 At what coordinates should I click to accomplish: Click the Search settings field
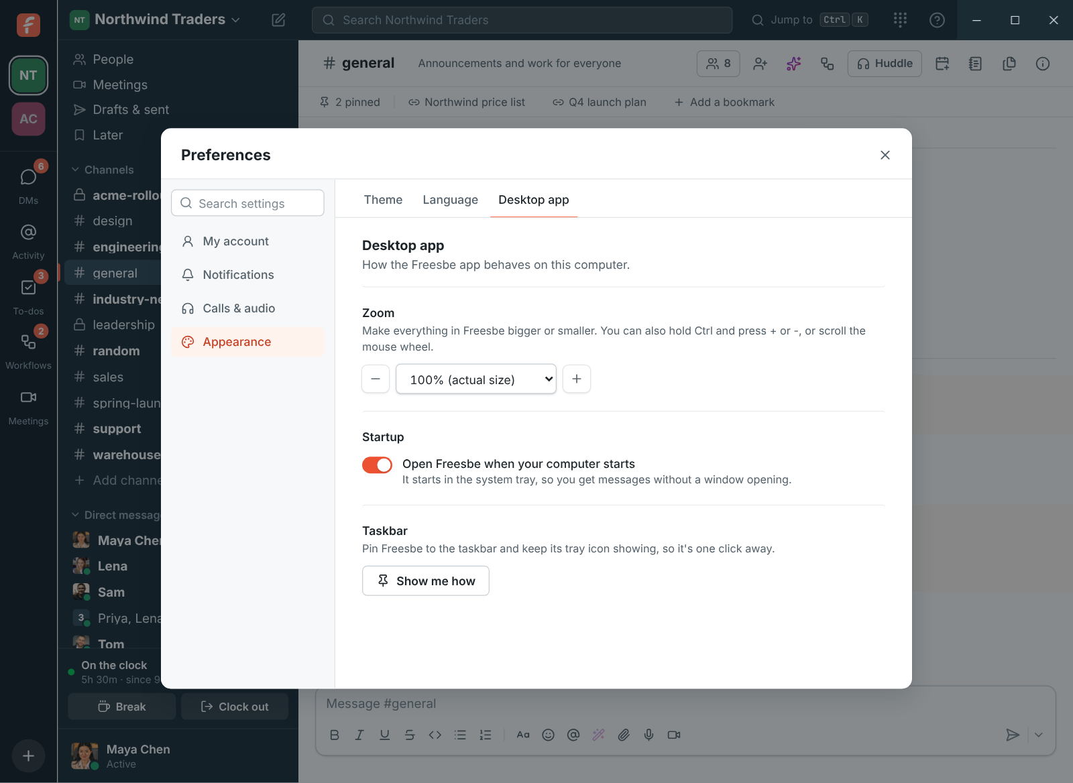pyautogui.click(x=247, y=203)
